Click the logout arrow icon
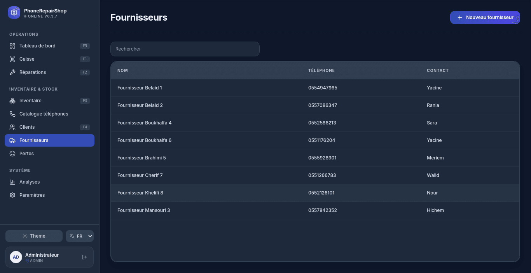 click(x=84, y=257)
